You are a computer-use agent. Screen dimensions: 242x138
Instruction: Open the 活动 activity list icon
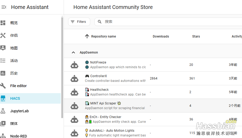pos(3,61)
